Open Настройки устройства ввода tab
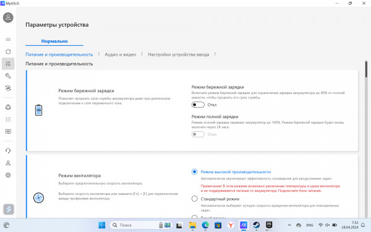Image resolution: width=371 pixels, height=232 pixels. [179, 54]
